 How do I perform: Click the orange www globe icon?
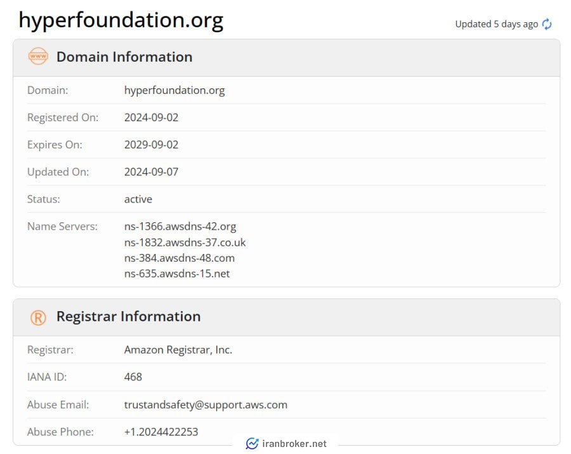tap(38, 57)
